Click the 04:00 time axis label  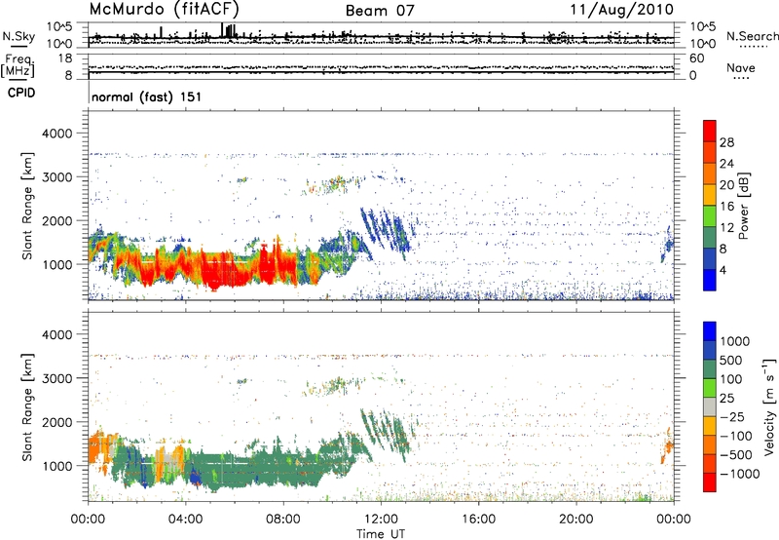point(185,520)
